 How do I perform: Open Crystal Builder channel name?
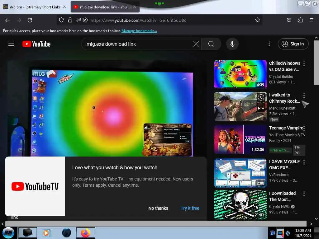281,77
